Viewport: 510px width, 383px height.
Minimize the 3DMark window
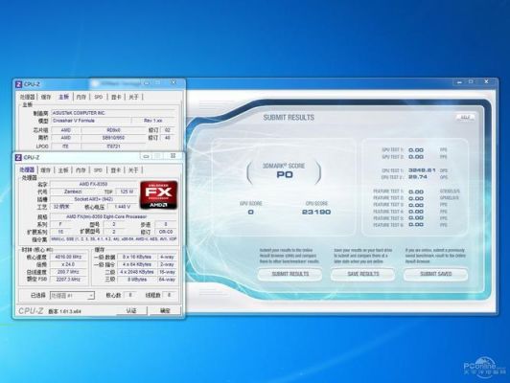point(459,82)
